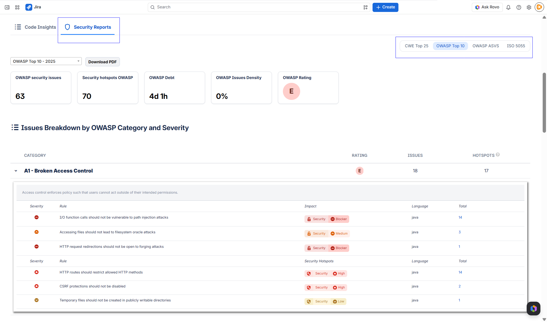Click the HOTSPOTS help info icon
The image size is (547, 322).
[x=498, y=155]
